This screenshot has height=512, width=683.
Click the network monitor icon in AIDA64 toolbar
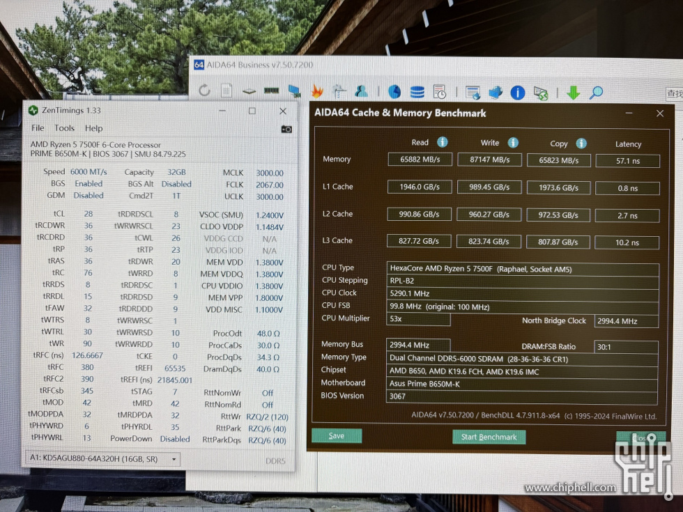[294, 91]
